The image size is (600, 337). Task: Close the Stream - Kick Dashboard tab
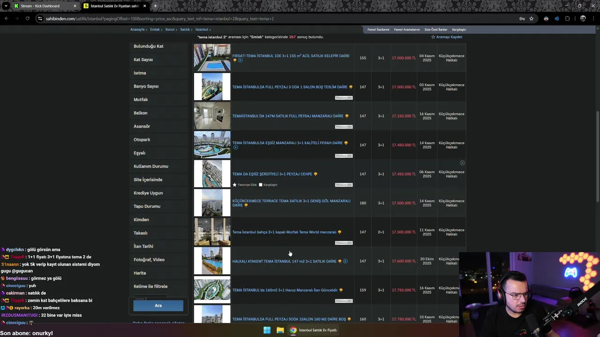(x=75, y=6)
